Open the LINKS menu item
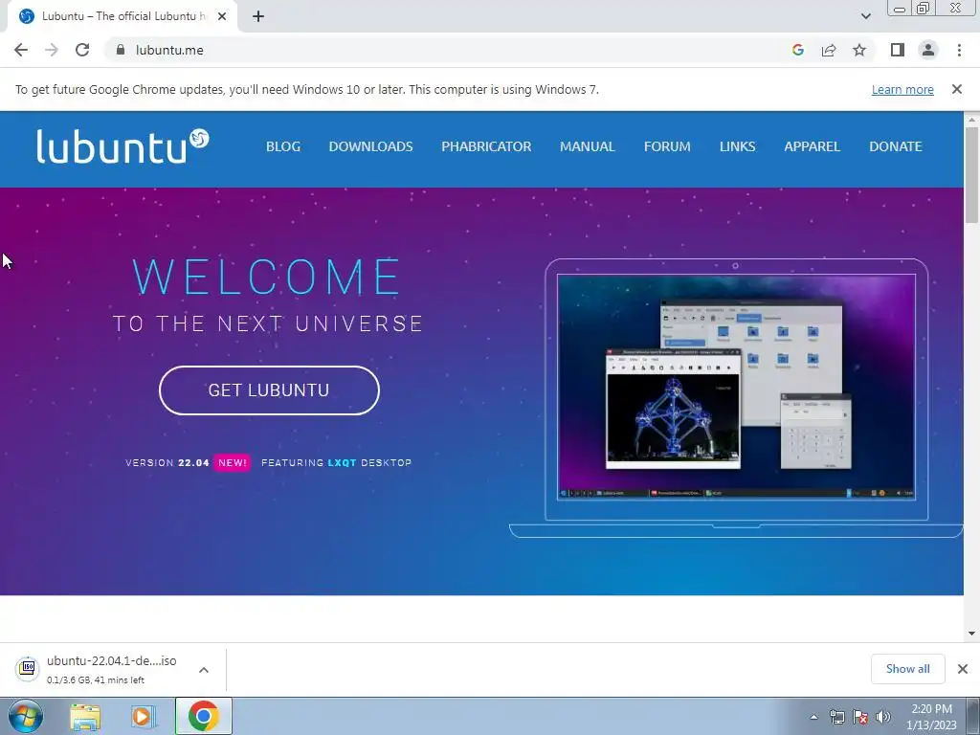This screenshot has height=735, width=980. coord(737,146)
